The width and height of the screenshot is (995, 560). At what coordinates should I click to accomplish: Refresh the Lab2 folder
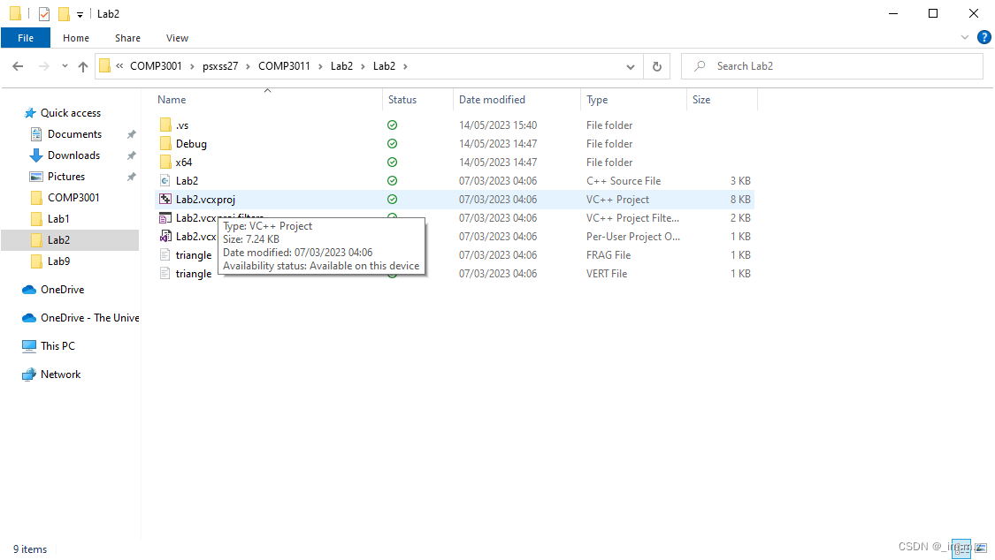[657, 66]
